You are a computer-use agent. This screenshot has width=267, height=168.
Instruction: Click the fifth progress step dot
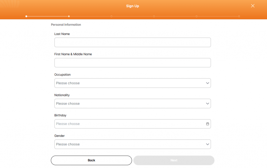[x=197, y=16]
